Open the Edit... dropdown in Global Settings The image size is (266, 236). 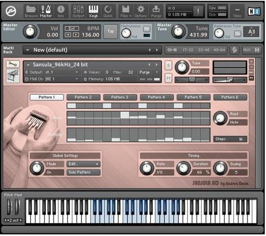(83, 164)
